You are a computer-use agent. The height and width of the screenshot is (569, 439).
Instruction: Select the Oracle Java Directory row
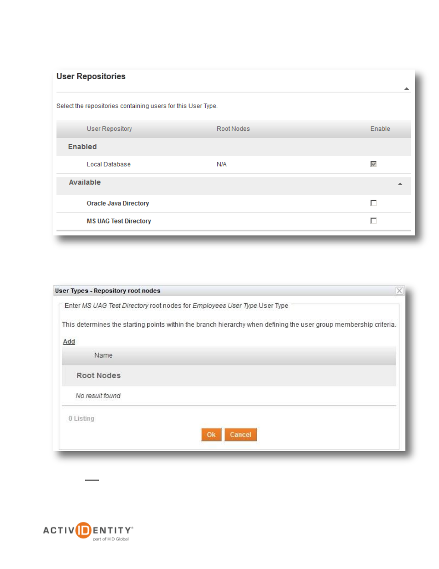234,203
